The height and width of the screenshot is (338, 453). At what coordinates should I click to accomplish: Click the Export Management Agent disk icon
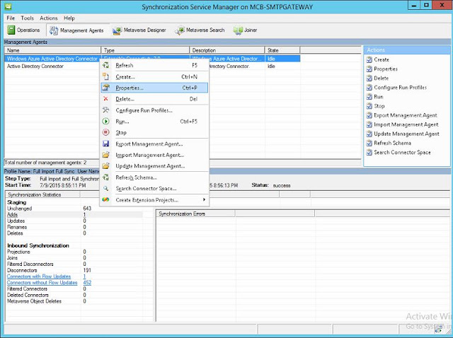[x=105, y=144]
